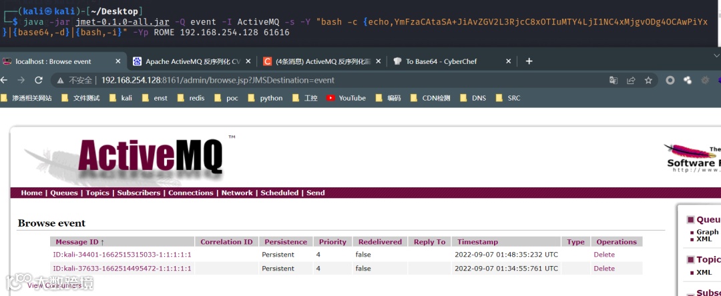This screenshot has width=721, height=296.
Task: Click jmet-0.1.0-all.jar in Kali terminal command
Action: (123, 21)
